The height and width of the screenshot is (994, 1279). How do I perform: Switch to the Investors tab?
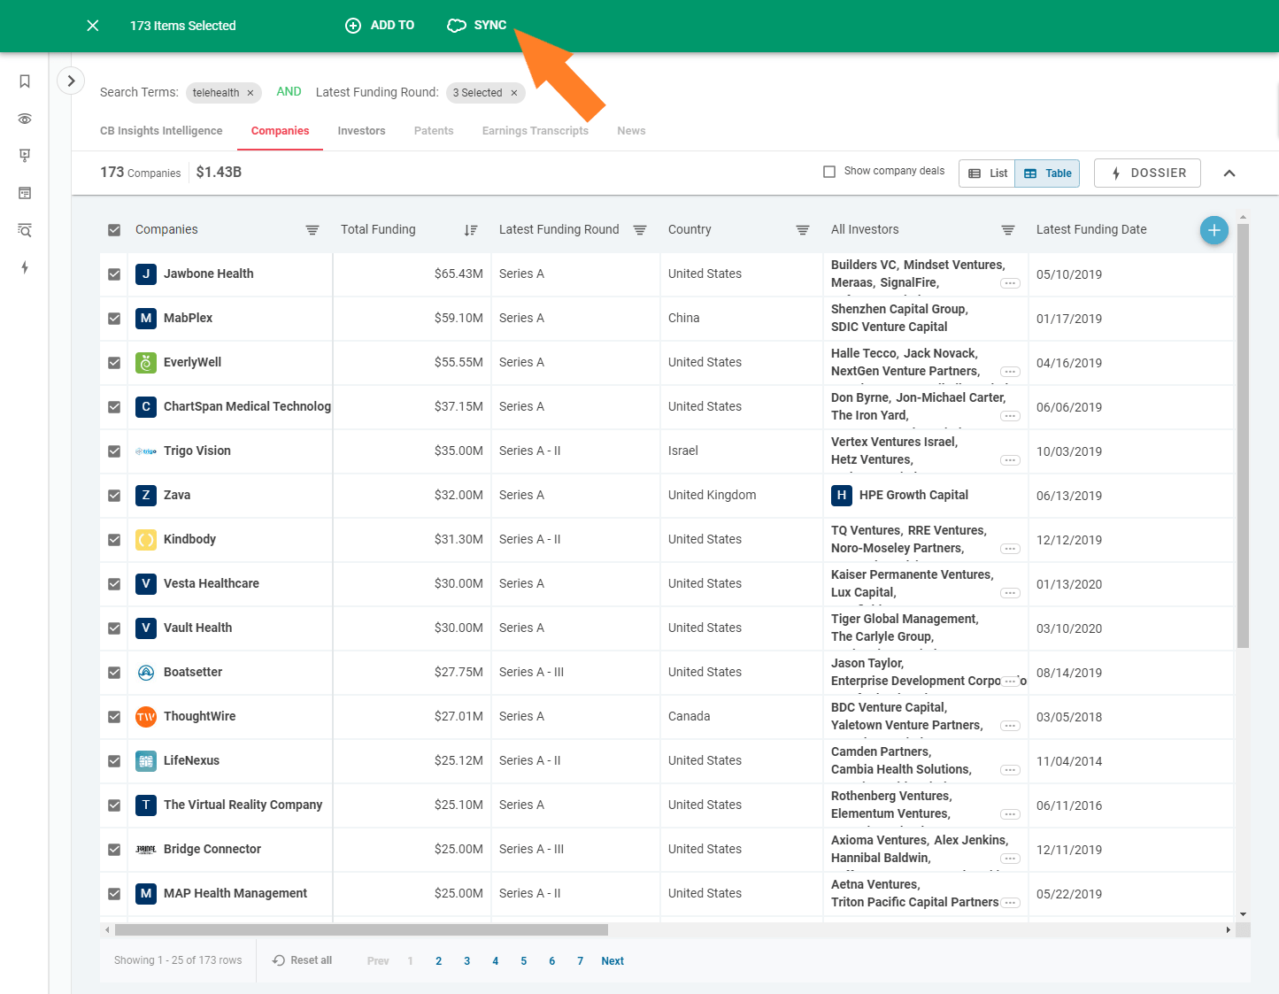click(x=361, y=131)
